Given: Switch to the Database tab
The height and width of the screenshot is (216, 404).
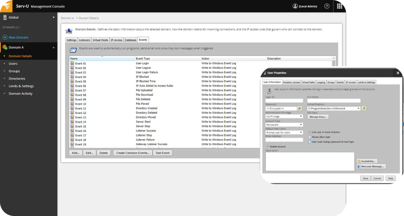Looking at the screenshot, I should click(131, 40).
